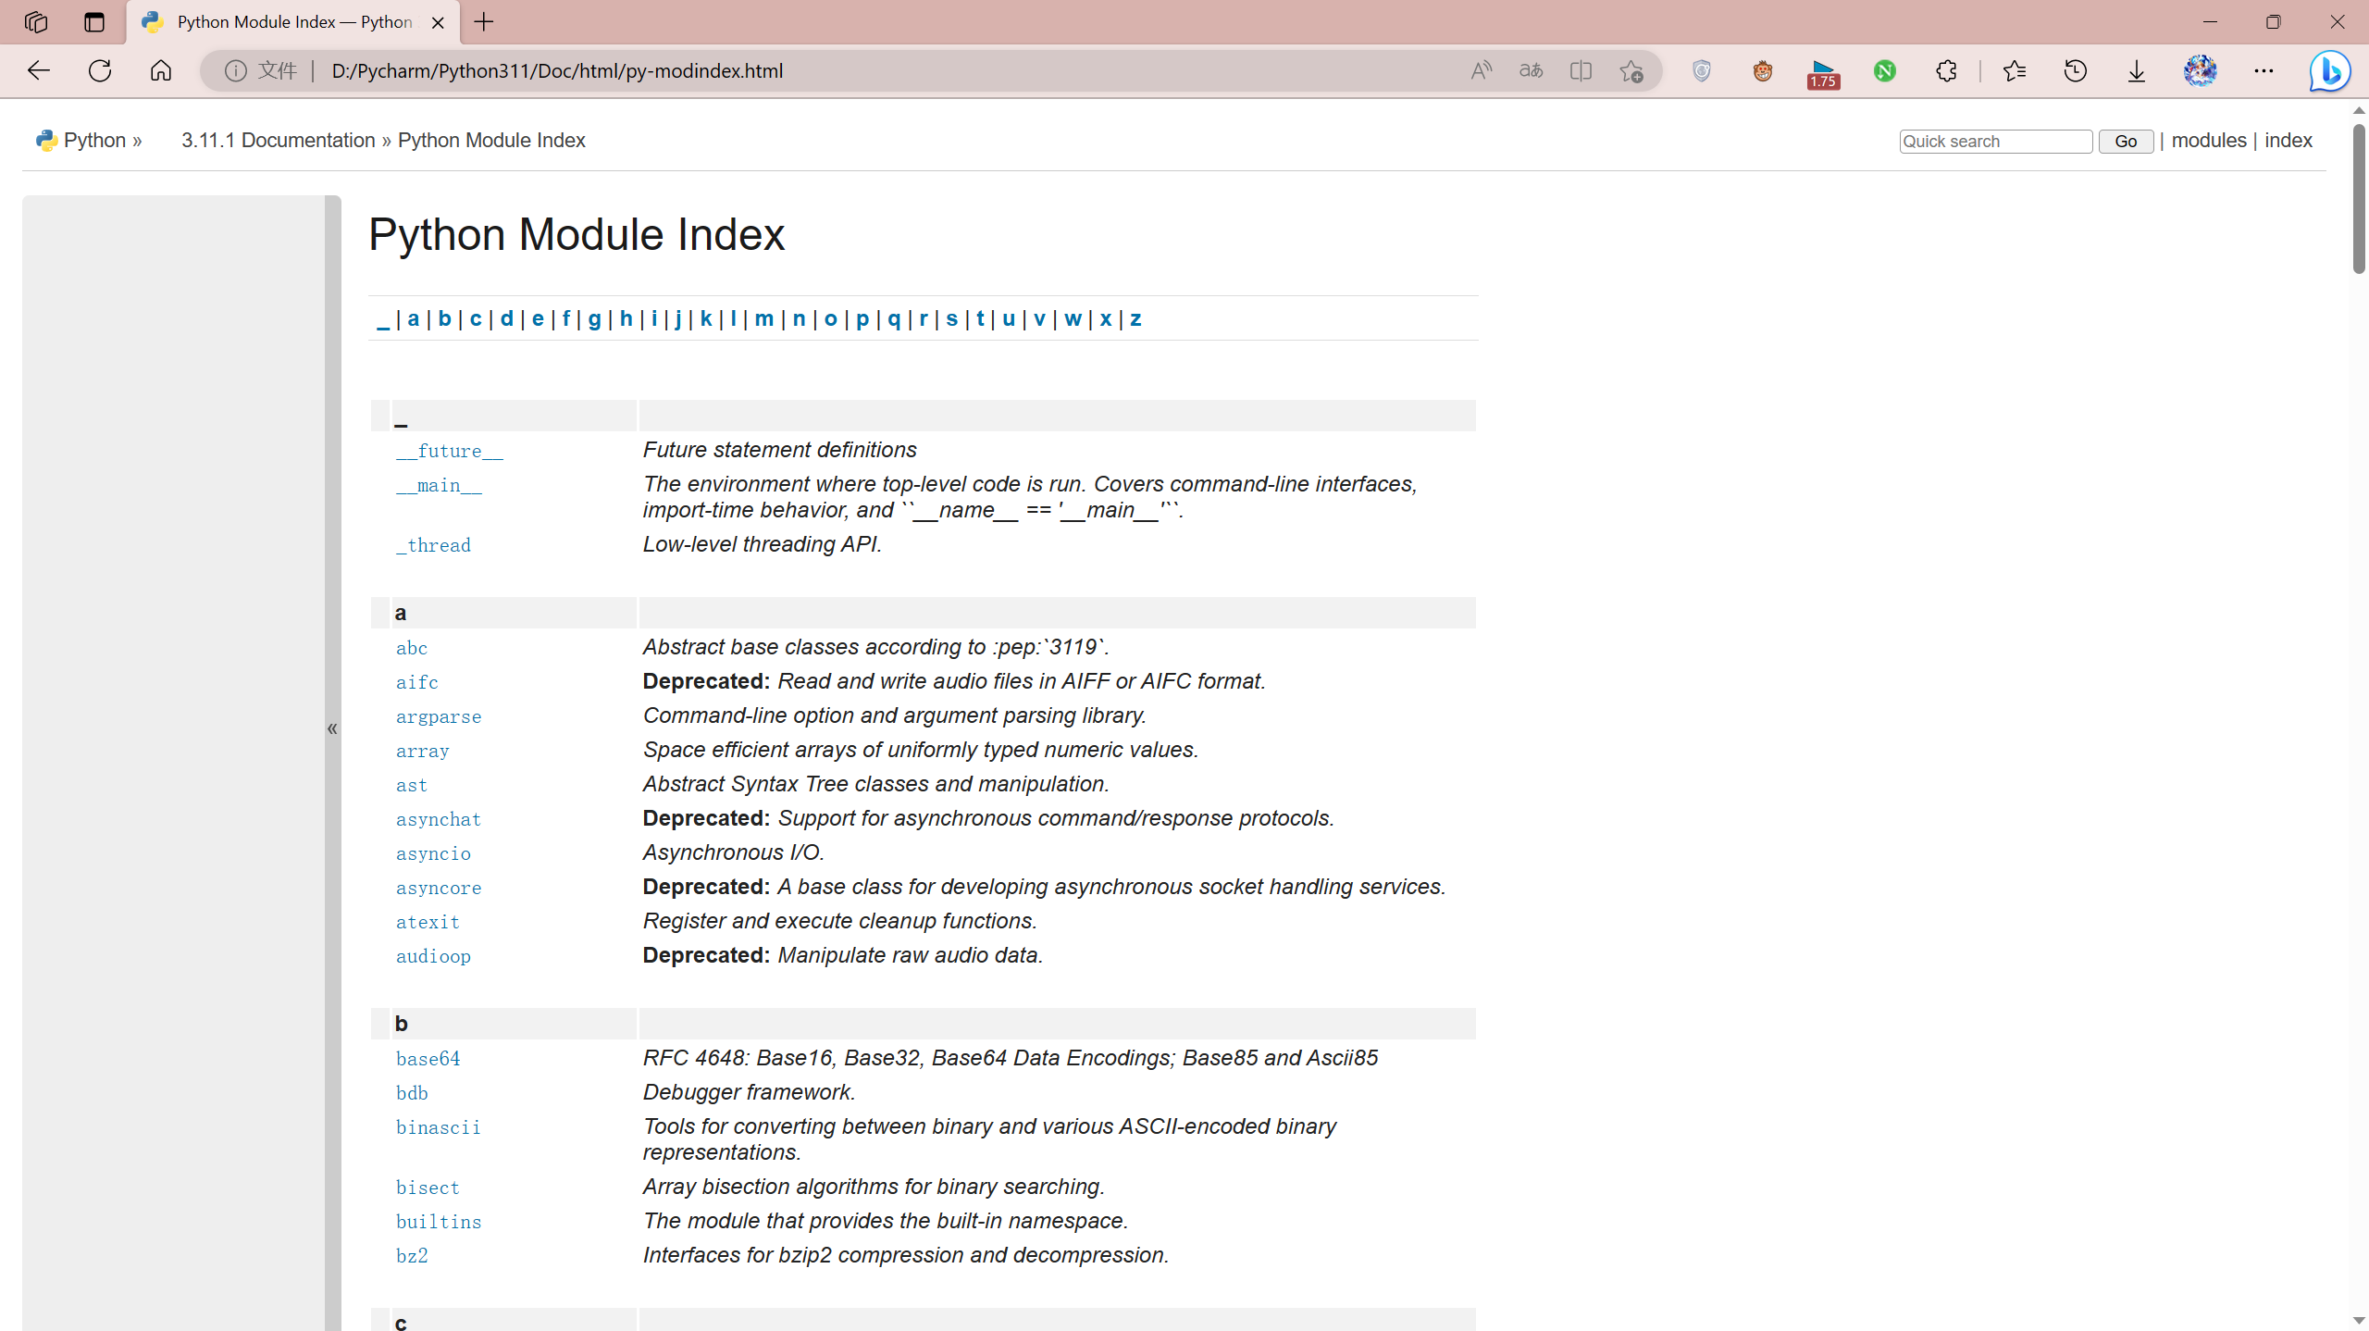Open the tab actions menu icon

point(93,21)
